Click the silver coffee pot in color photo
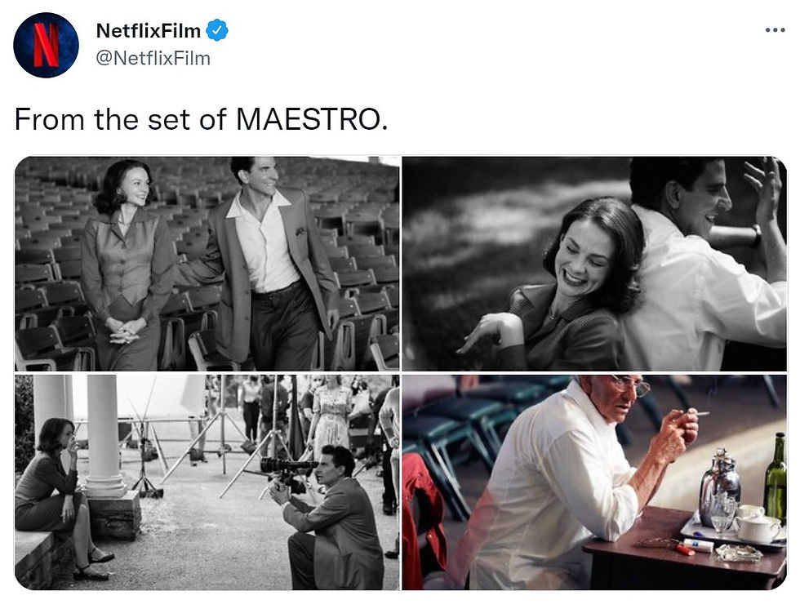The image size is (800, 609). point(719,487)
